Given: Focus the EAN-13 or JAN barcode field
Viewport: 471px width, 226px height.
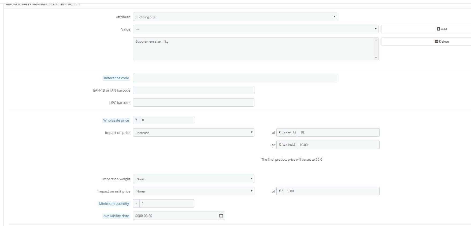Looking at the screenshot, I should tap(194, 90).
